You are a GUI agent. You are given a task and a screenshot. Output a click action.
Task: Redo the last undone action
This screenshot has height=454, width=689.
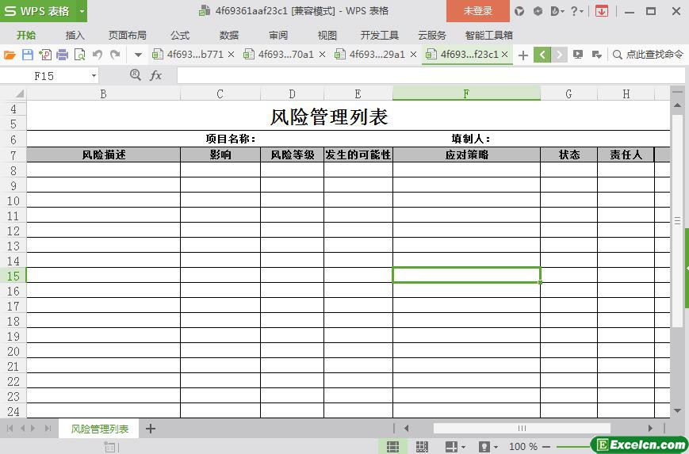pos(115,55)
